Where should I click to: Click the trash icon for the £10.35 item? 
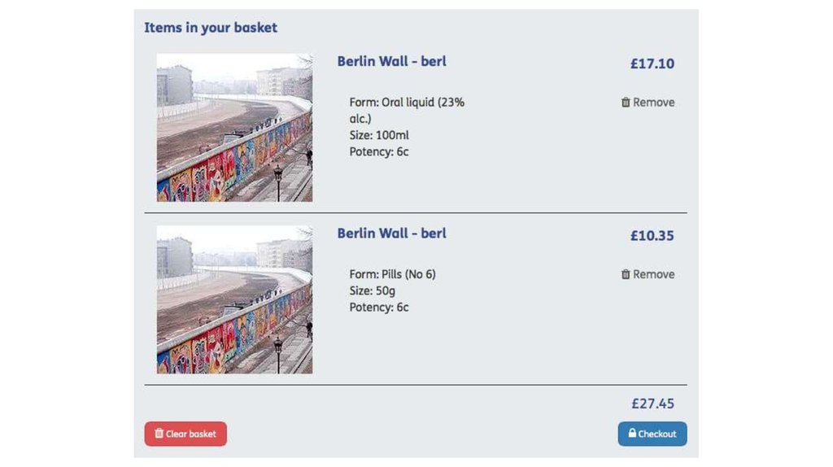pyautogui.click(x=626, y=275)
